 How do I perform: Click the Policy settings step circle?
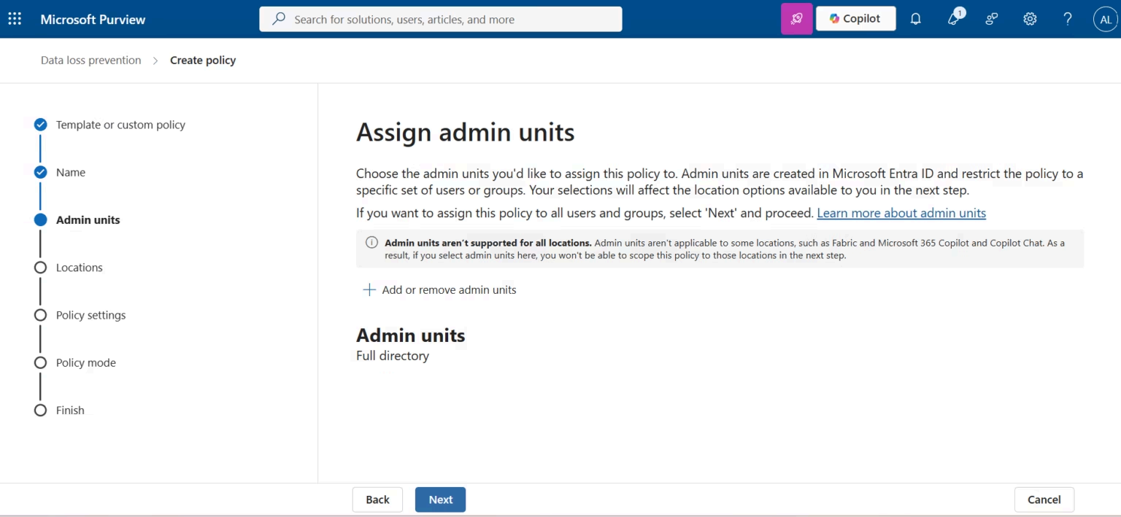coord(41,315)
